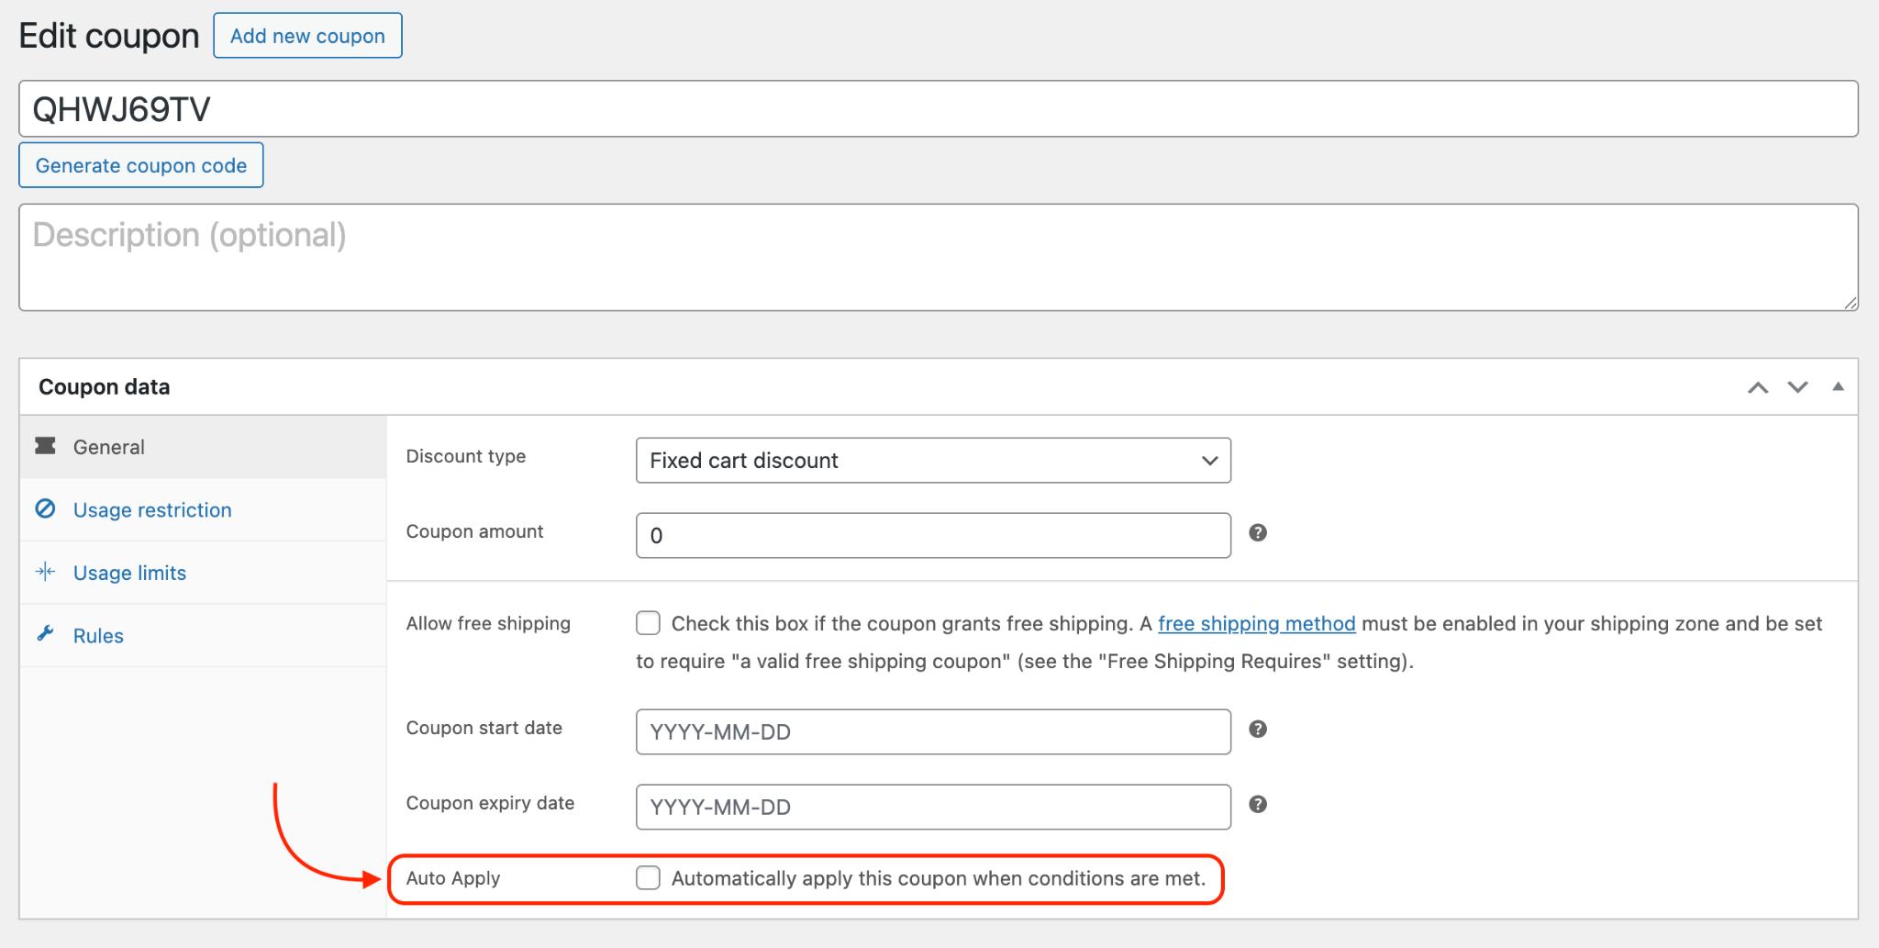View help for Coupon expiry date
Screen dimensions: 1879x948
pyautogui.click(x=1258, y=805)
